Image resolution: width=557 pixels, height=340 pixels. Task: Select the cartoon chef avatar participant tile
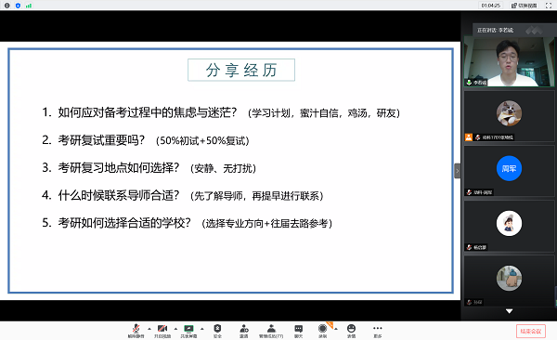pyautogui.click(x=509, y=226)
